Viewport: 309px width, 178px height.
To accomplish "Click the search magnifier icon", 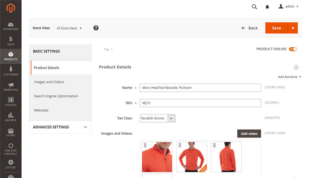I will click(x=254, y=7).
